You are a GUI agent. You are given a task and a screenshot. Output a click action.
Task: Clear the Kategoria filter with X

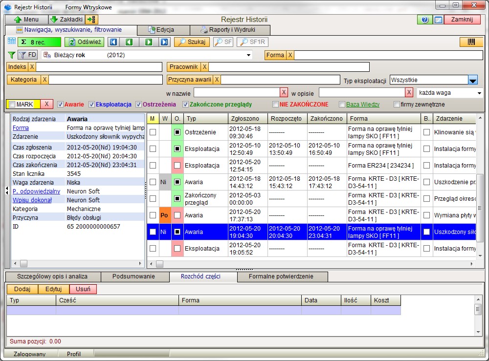[x=44, y=80]
